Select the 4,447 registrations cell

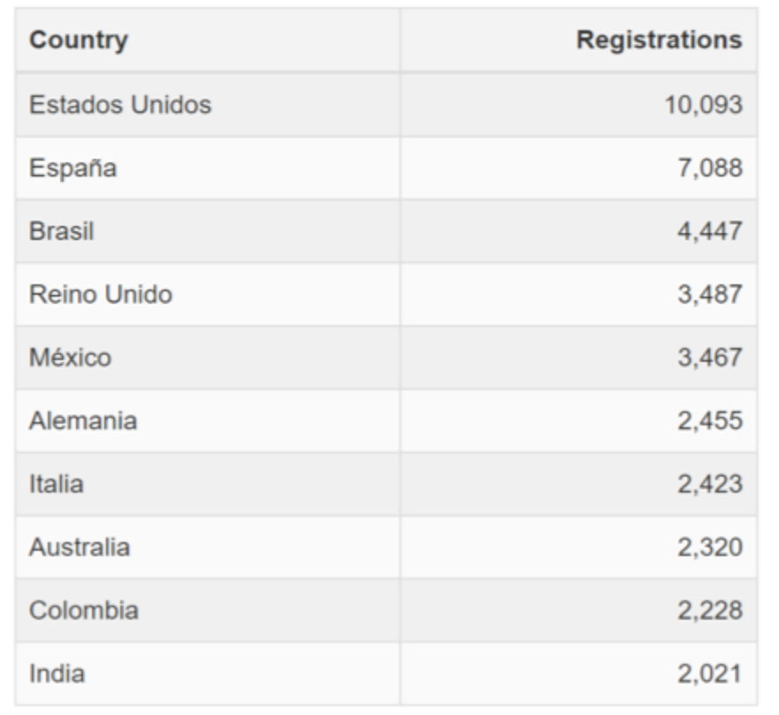click(579, 231)
